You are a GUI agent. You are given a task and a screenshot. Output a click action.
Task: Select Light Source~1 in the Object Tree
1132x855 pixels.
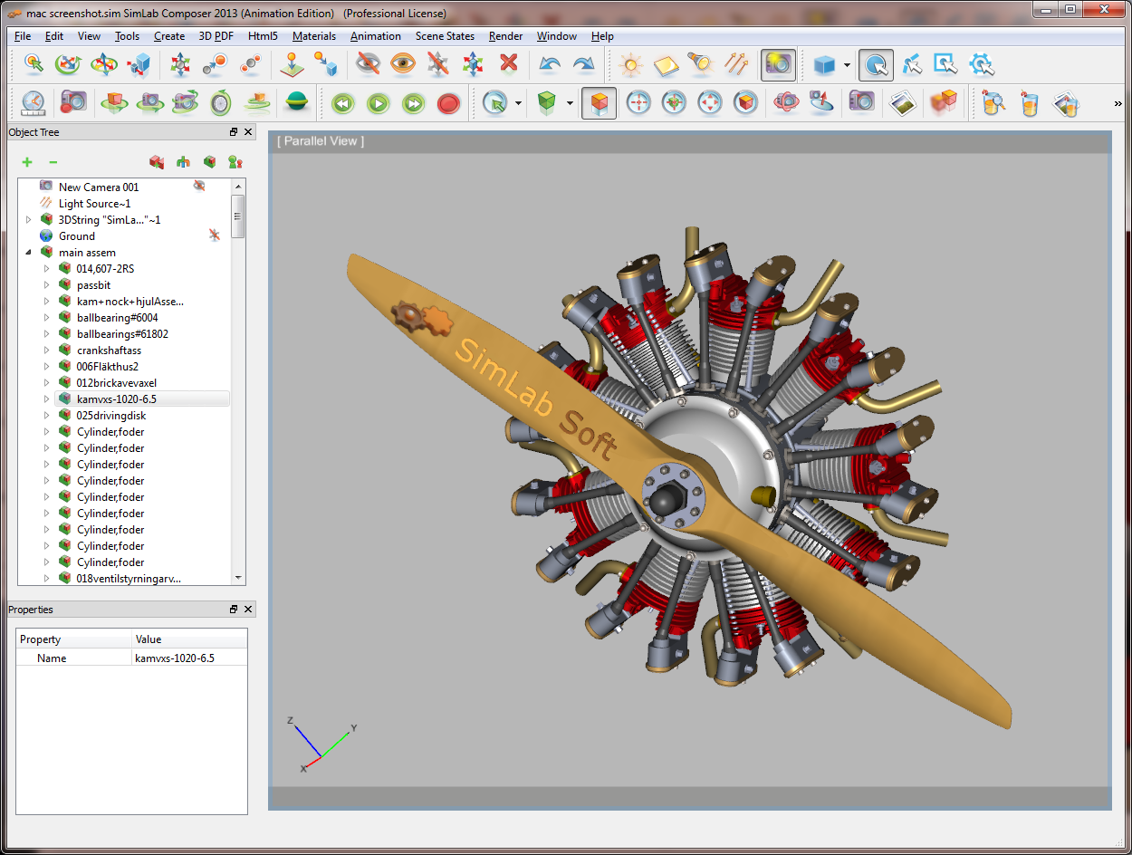click(95, 203)
